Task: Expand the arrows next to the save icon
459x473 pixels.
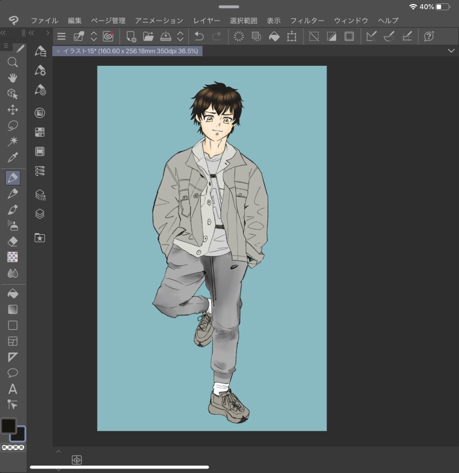Action: click(x=180, y=37)
